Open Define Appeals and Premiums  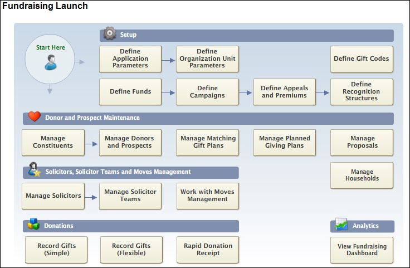pyautogui.click(x=284, y=92)
